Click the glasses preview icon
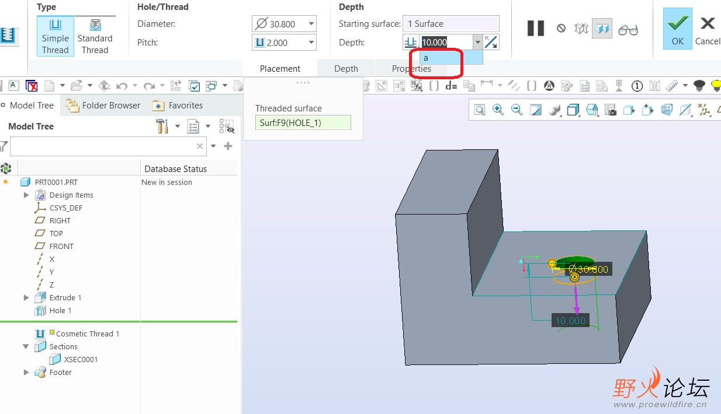Screen dimensions: 721x414 [628, 29]
